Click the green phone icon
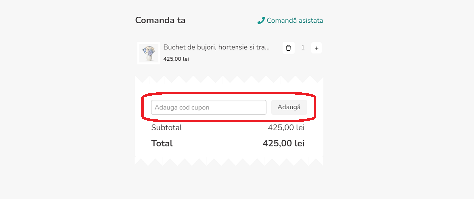This screenshot has width=474, height=199. coord(261,21)
